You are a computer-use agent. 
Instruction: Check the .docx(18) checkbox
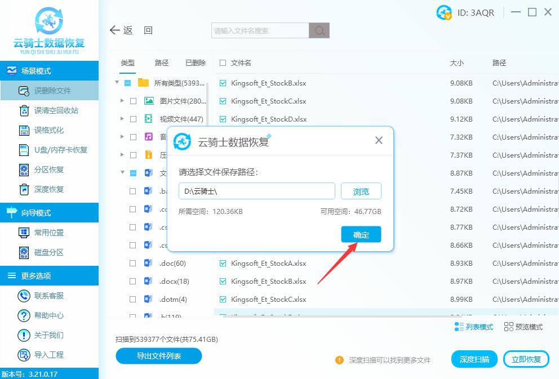point(132,281)
